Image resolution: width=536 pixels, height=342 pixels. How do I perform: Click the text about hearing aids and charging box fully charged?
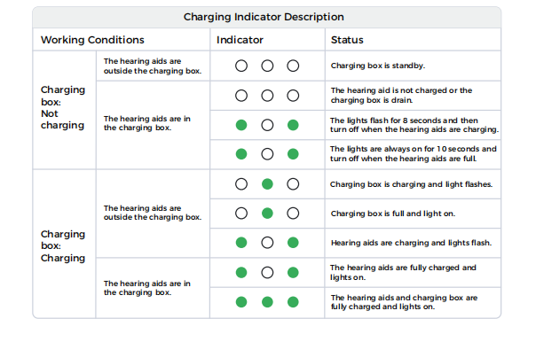click(404, 302)
